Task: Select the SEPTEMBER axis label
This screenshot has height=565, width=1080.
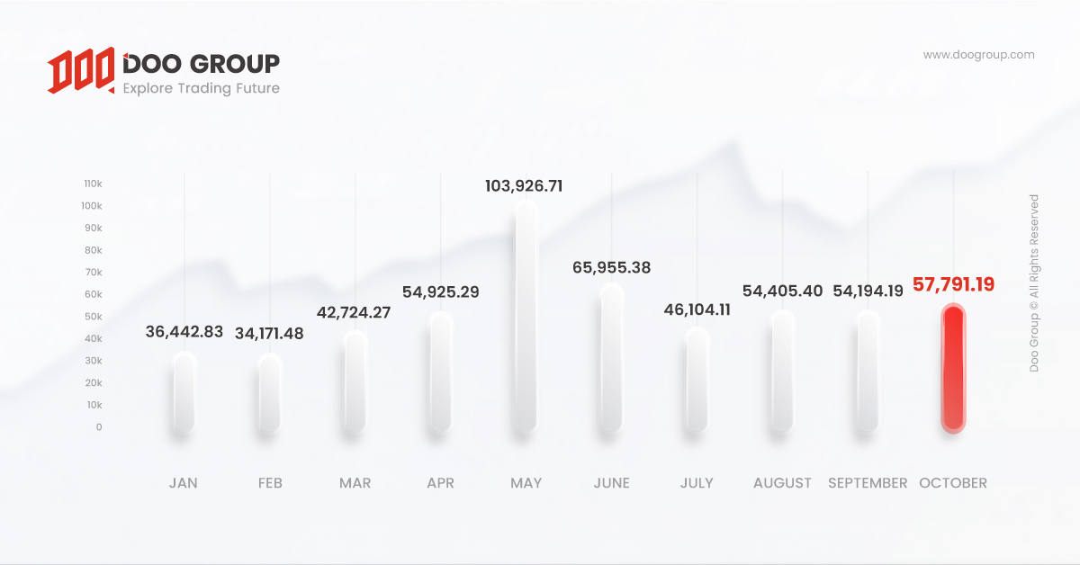Action: 868,483
